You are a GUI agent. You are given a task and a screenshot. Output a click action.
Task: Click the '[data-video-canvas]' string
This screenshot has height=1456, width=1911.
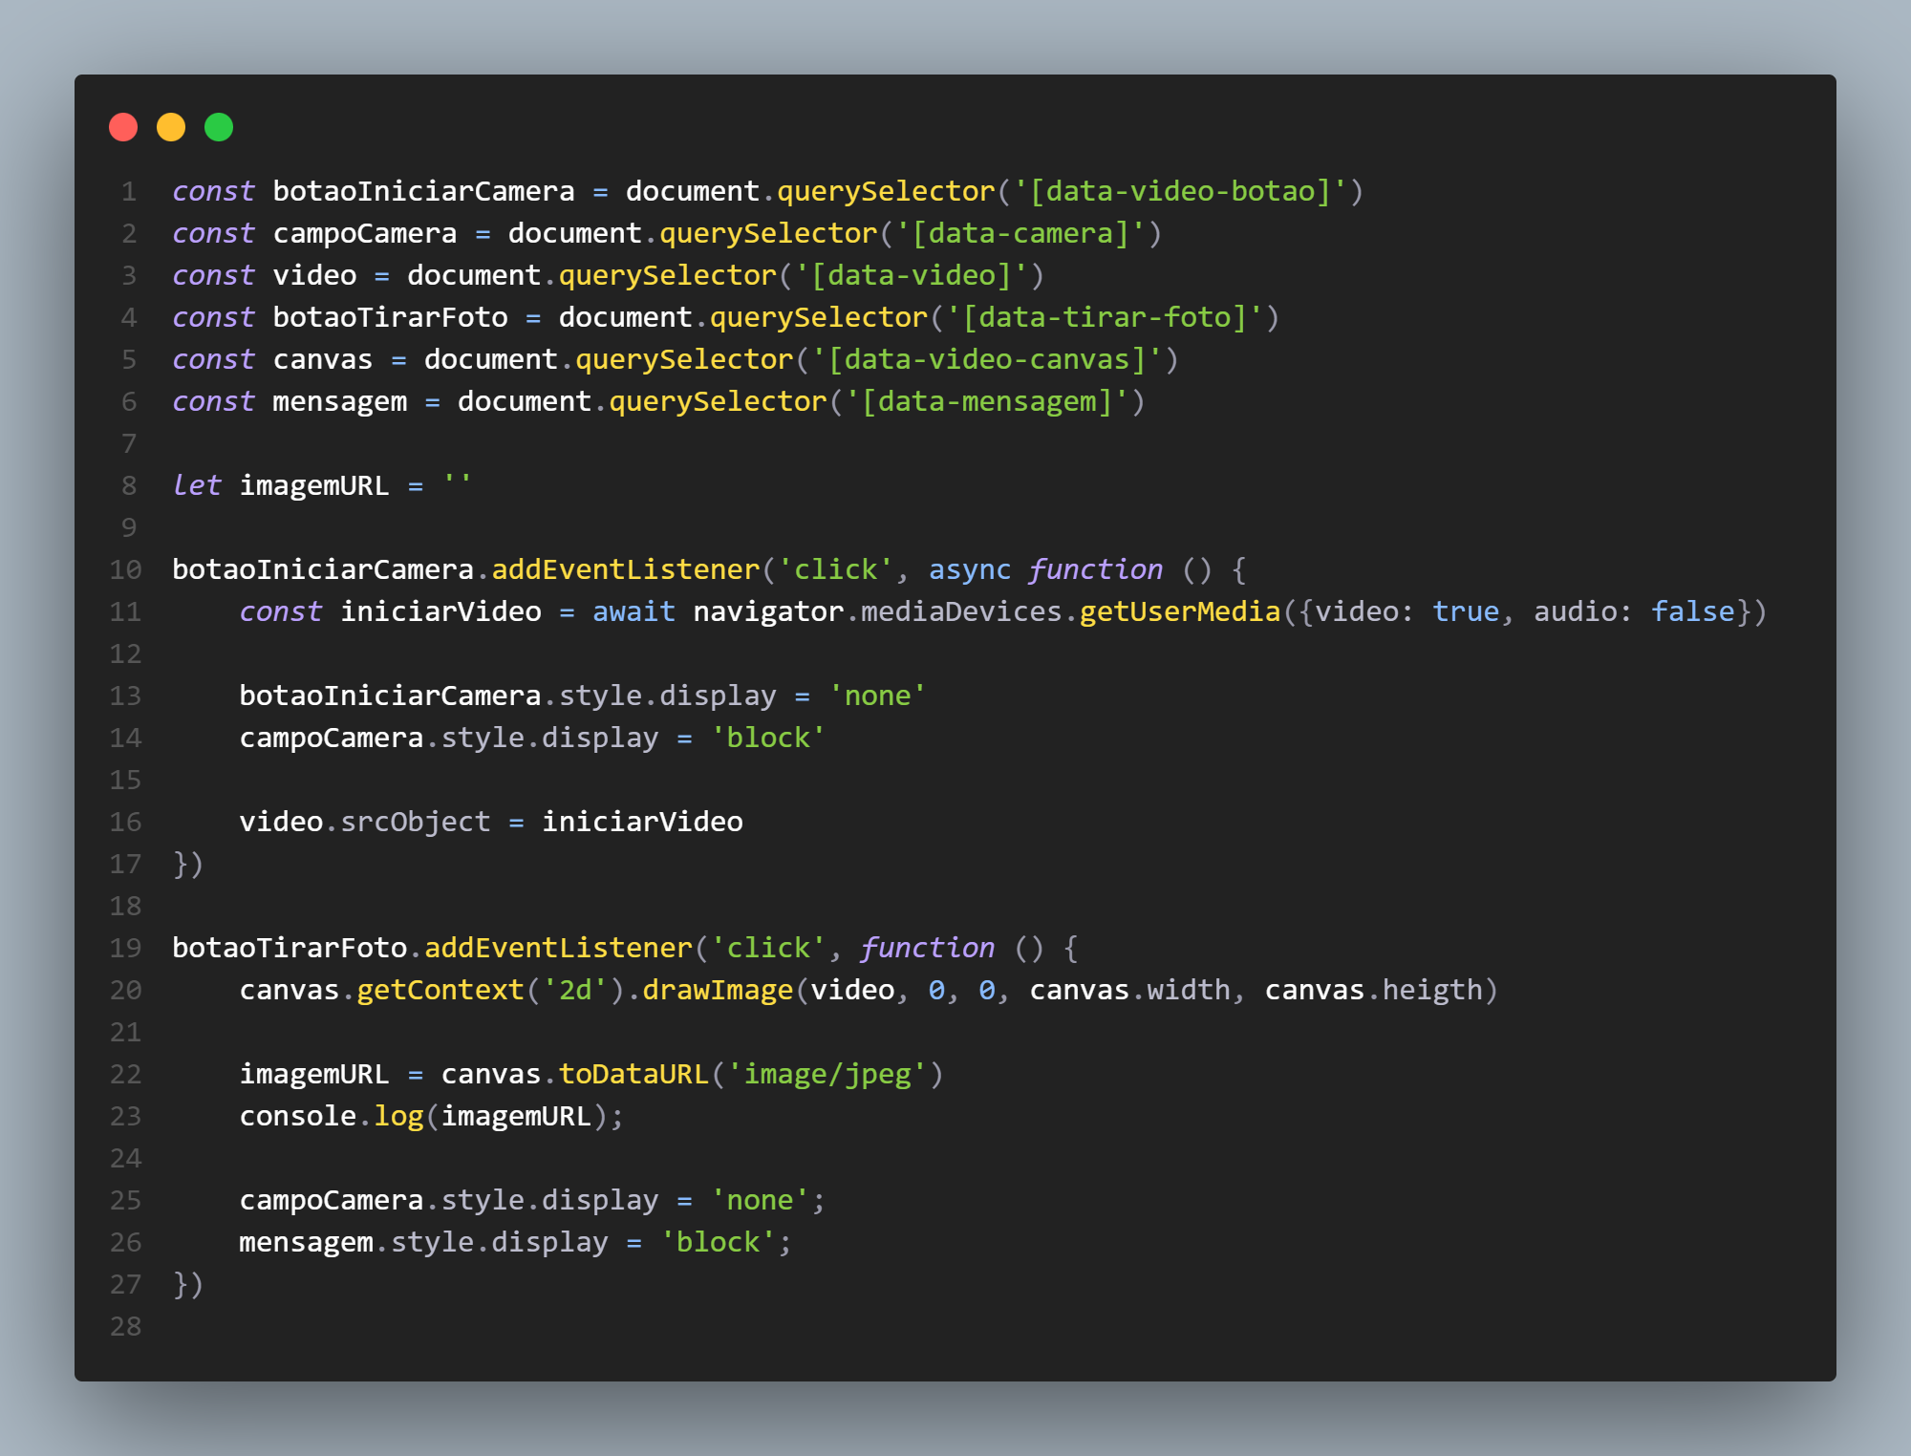pos(987,359)
